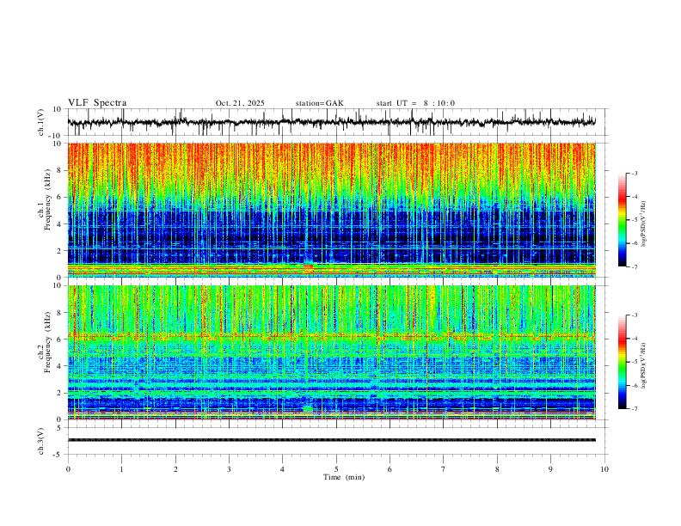Click the ch.3 flat black trace

coord(331,440)
